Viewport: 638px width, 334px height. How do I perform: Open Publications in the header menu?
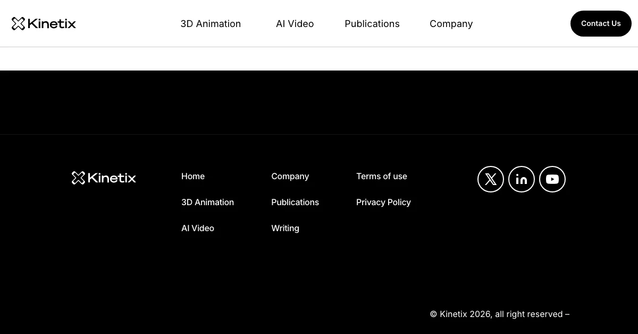click(372, 24)
